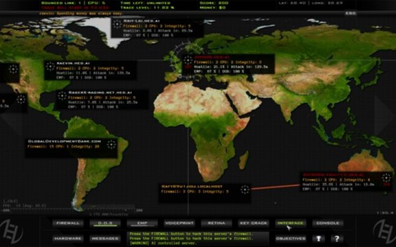Click the Time left: unlimited readout
Screen dimensions: 396x247
[145, 3]
